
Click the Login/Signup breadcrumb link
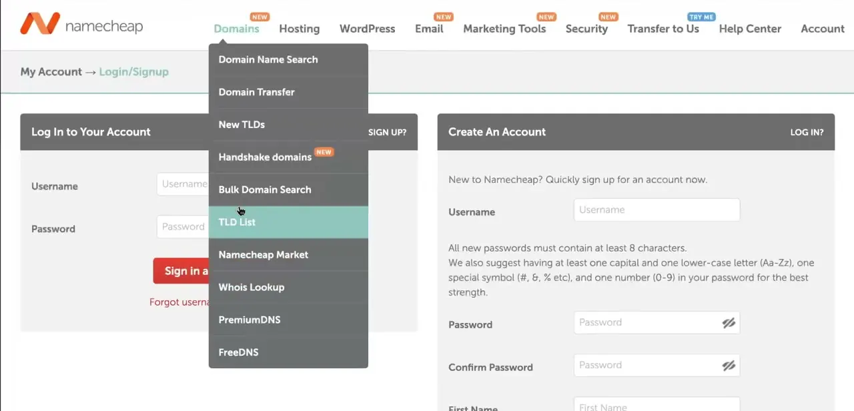133,71
